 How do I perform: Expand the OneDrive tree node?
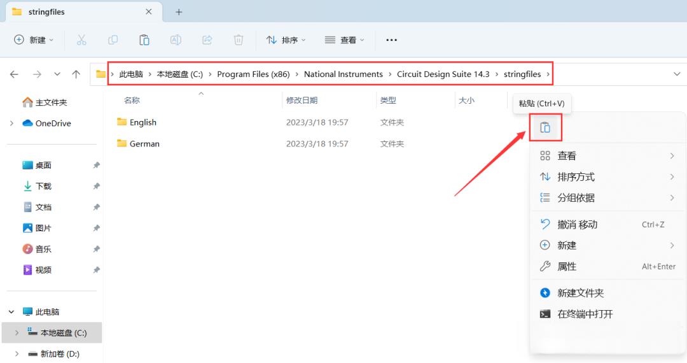(11, 123)
